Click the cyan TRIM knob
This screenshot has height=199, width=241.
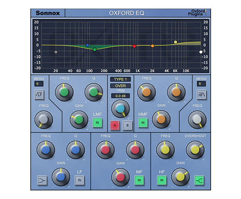[x=120, y=108]
